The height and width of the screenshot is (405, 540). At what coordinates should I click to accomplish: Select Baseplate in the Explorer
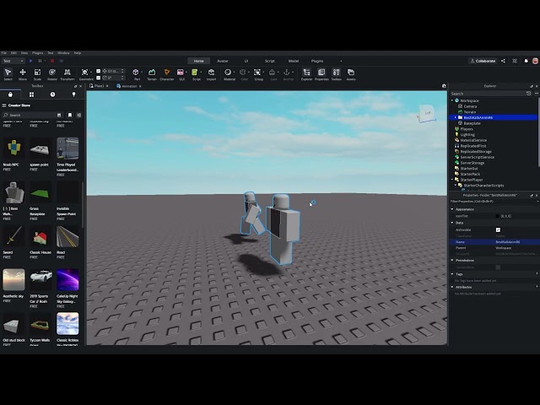(x=472, y=123)
